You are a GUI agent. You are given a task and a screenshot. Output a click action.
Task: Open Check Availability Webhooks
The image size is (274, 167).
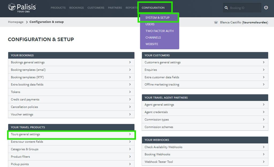pos(205,147)
